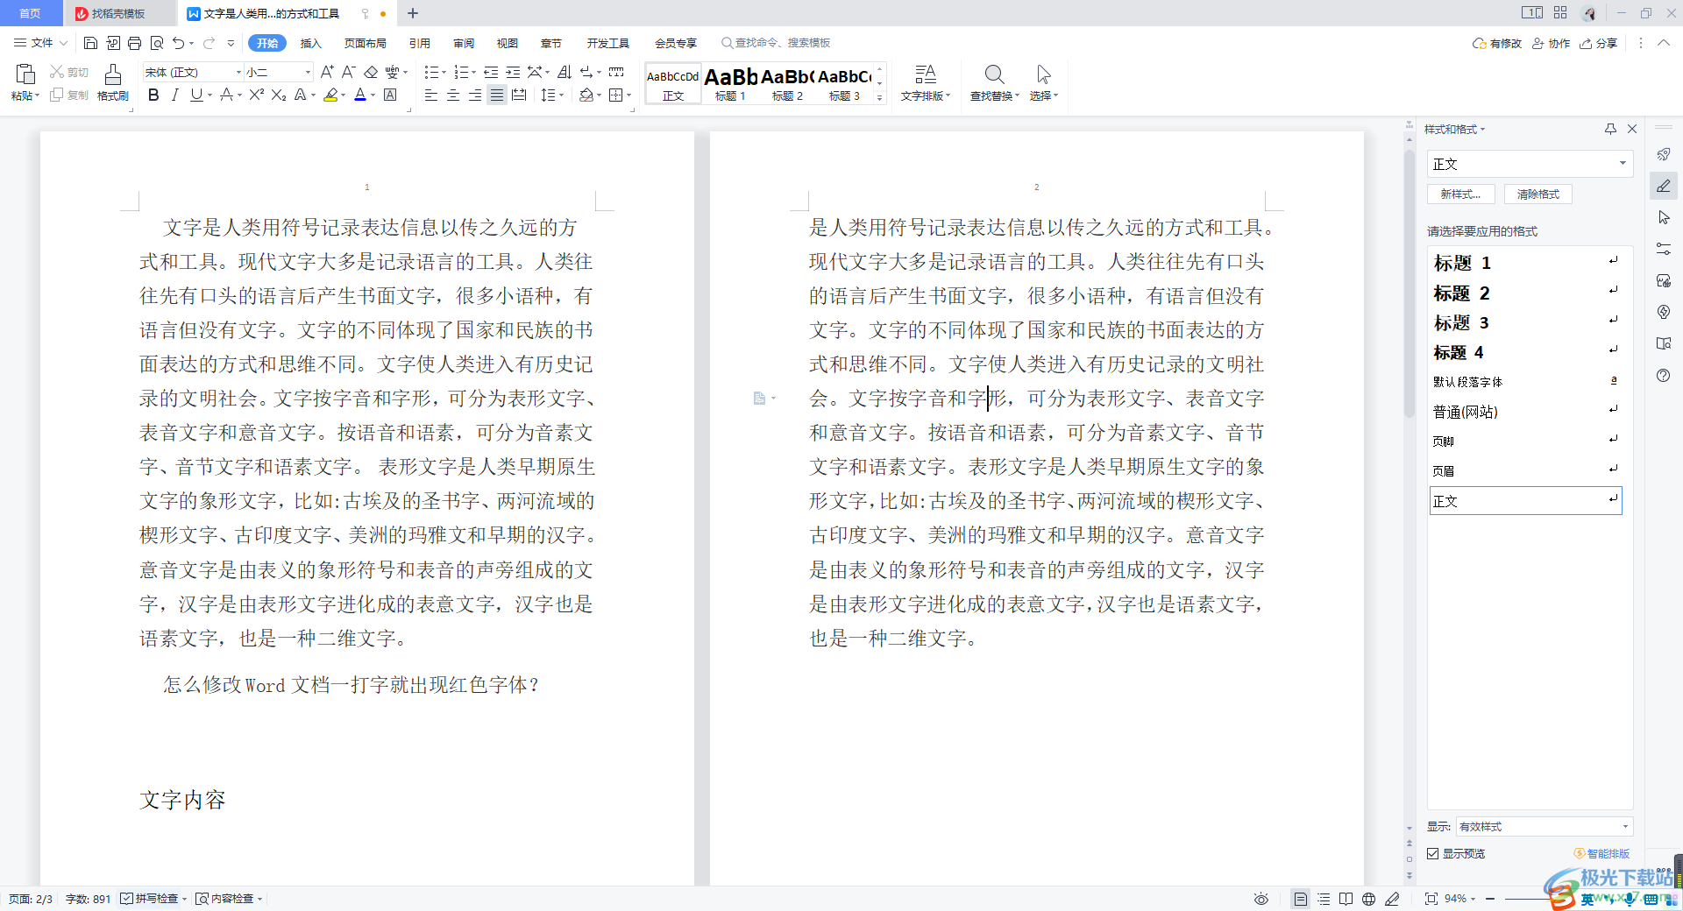Toggle Justify alignment
This screenshot has width=1683, height=911.
[x=497, y=95]
